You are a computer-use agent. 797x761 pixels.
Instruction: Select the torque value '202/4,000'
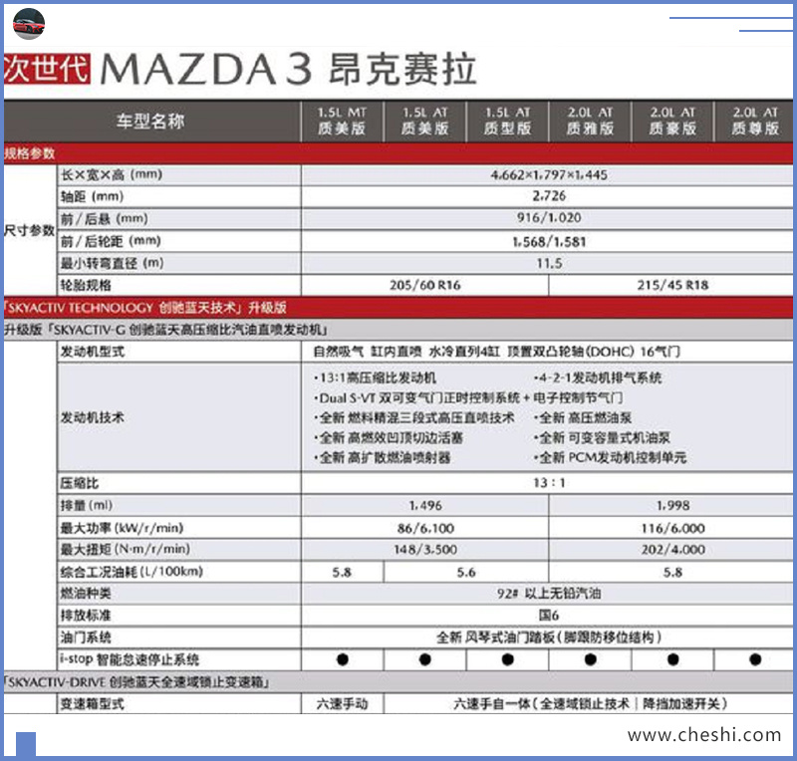[672, 550]
